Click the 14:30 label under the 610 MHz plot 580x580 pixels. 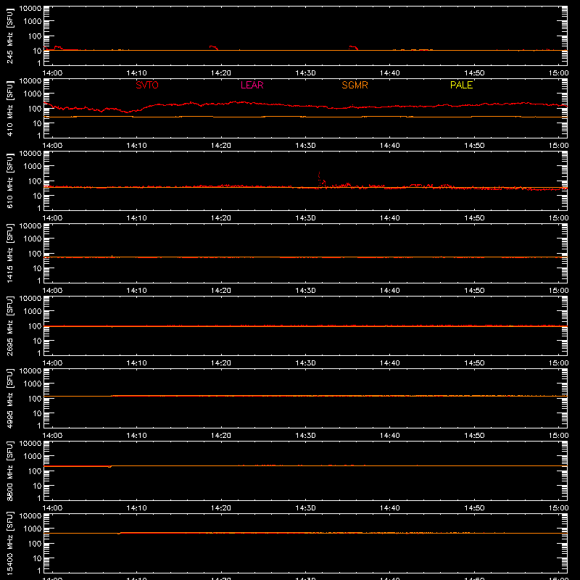[305, 218]
